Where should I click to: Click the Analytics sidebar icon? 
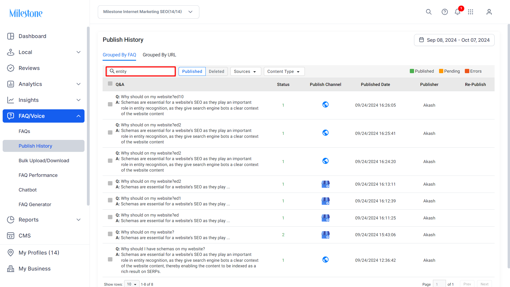click(x=11, y=84)
